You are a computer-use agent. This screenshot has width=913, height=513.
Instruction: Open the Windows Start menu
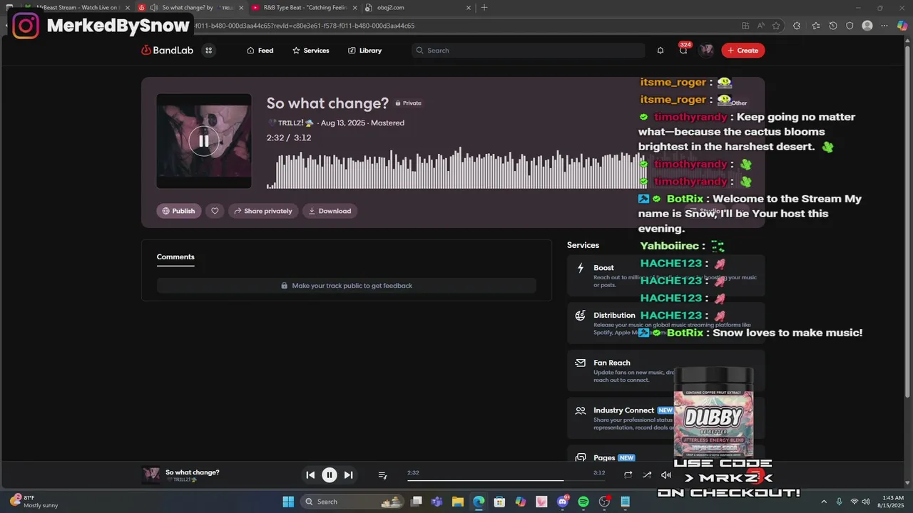click(x=288, y=502)
